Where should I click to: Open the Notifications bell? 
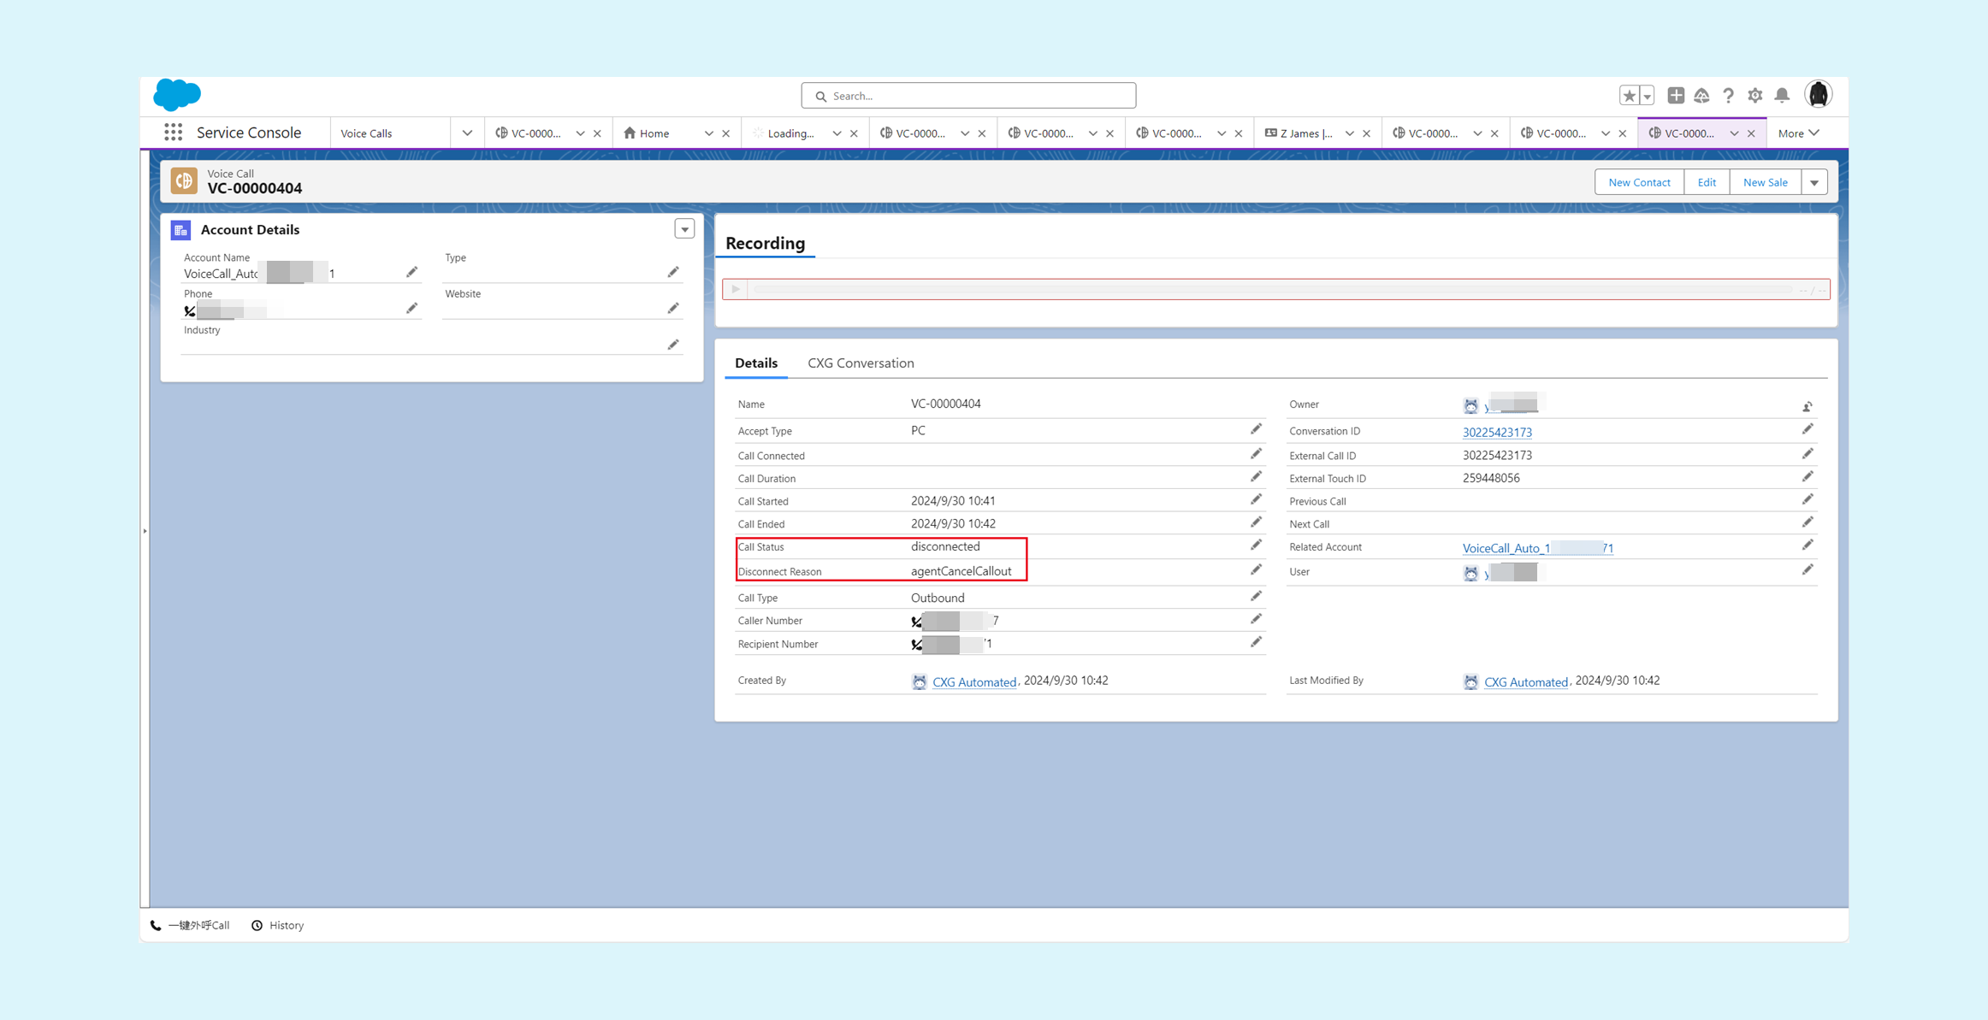1782,96
